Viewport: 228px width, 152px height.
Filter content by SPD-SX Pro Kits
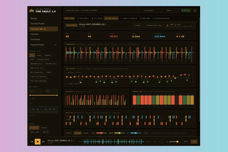(37, 68)
